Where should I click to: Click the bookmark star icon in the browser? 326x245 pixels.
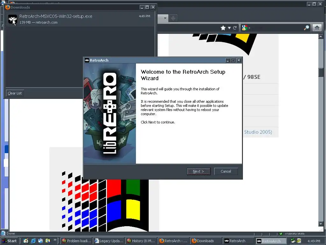223,28
